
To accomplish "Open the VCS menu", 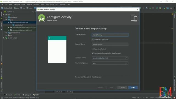I will [57, 4].
